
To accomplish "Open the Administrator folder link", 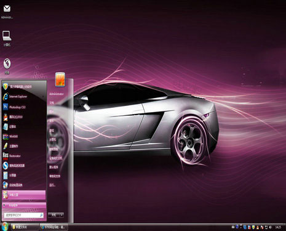I will pos(57,94).
